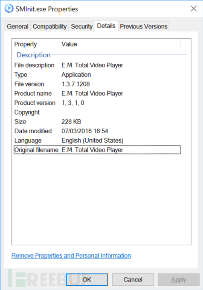Screen dimensions: 203x290
Task: Select the Type property label
Action: 21,75
